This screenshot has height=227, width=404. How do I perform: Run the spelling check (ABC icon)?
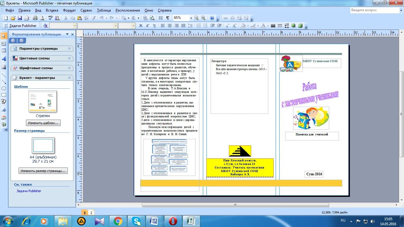coord(50,18)
